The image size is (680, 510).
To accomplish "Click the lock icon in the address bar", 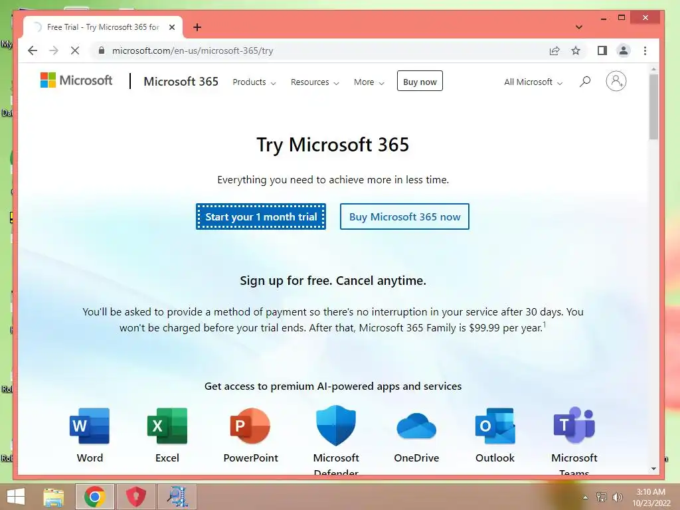I will (102, 50).
